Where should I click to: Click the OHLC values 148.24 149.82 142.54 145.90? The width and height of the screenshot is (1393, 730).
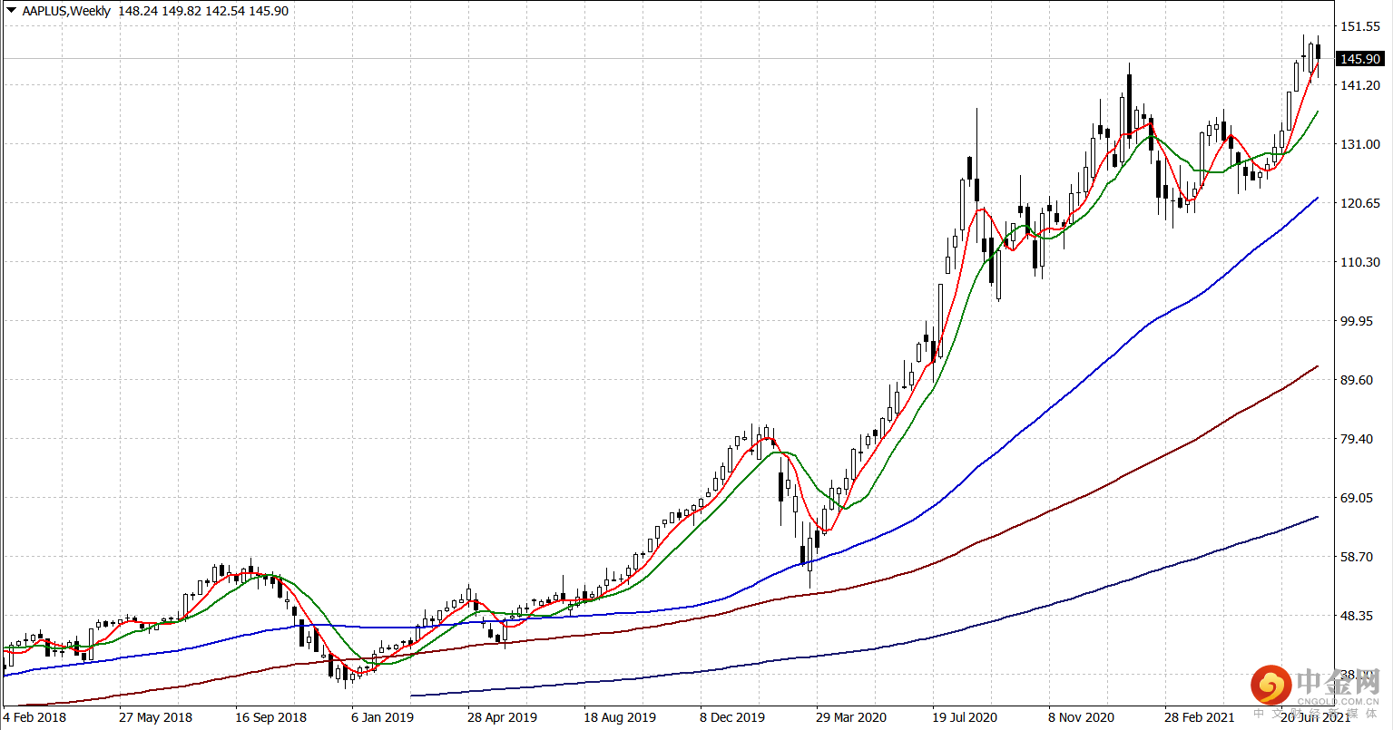[x=203, y=11]
